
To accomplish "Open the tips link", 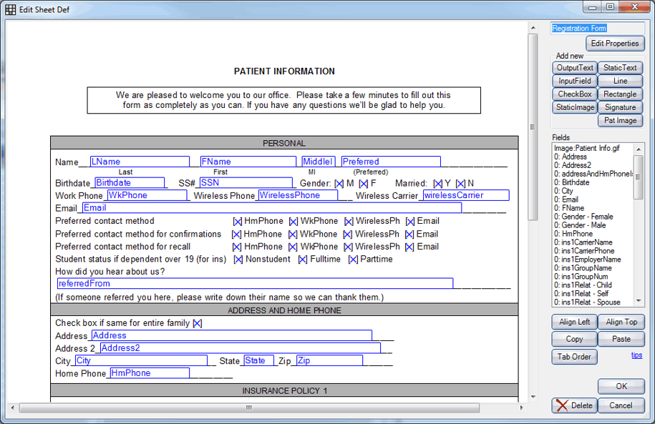I will (636, 355).
